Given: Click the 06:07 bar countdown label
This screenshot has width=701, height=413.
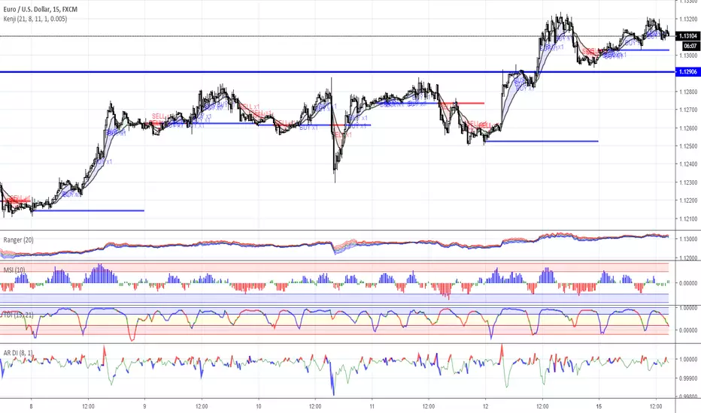Looking at the screenshot, I should (690, 46).
